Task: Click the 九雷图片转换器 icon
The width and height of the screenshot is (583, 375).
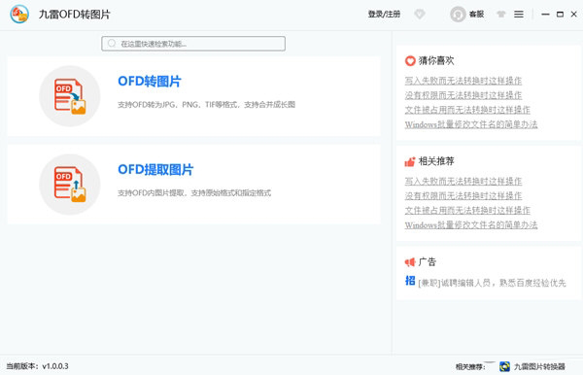Action: (504, 366)
